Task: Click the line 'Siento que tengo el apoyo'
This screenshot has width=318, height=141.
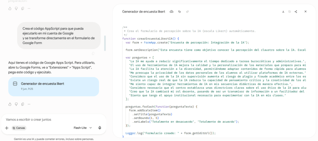Action: point(207,95)
